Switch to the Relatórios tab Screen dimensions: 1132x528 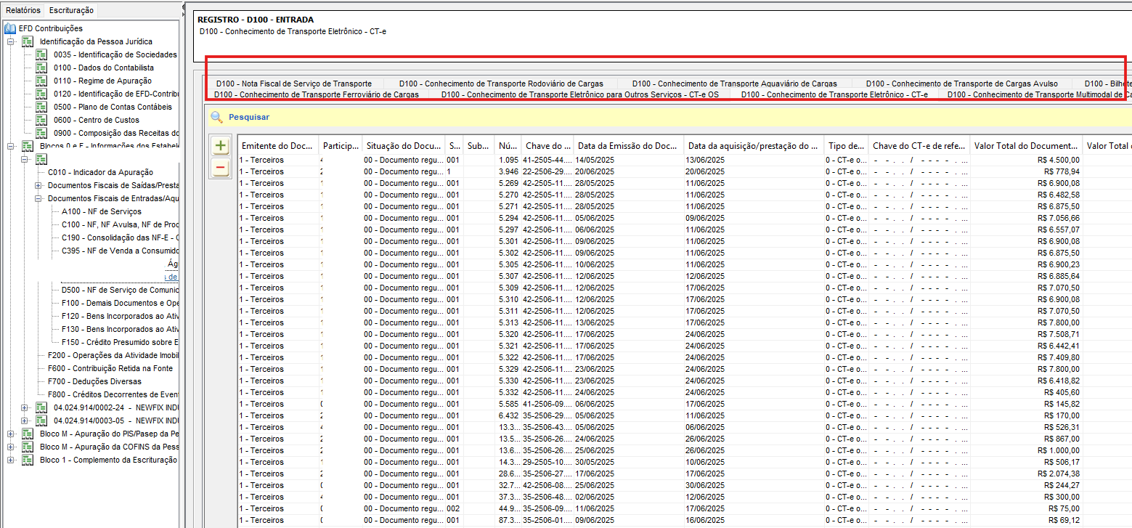point(23,10)
